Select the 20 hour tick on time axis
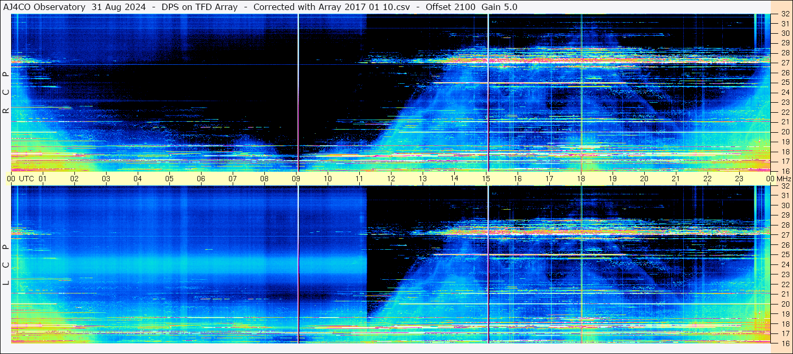 (644, 179)
